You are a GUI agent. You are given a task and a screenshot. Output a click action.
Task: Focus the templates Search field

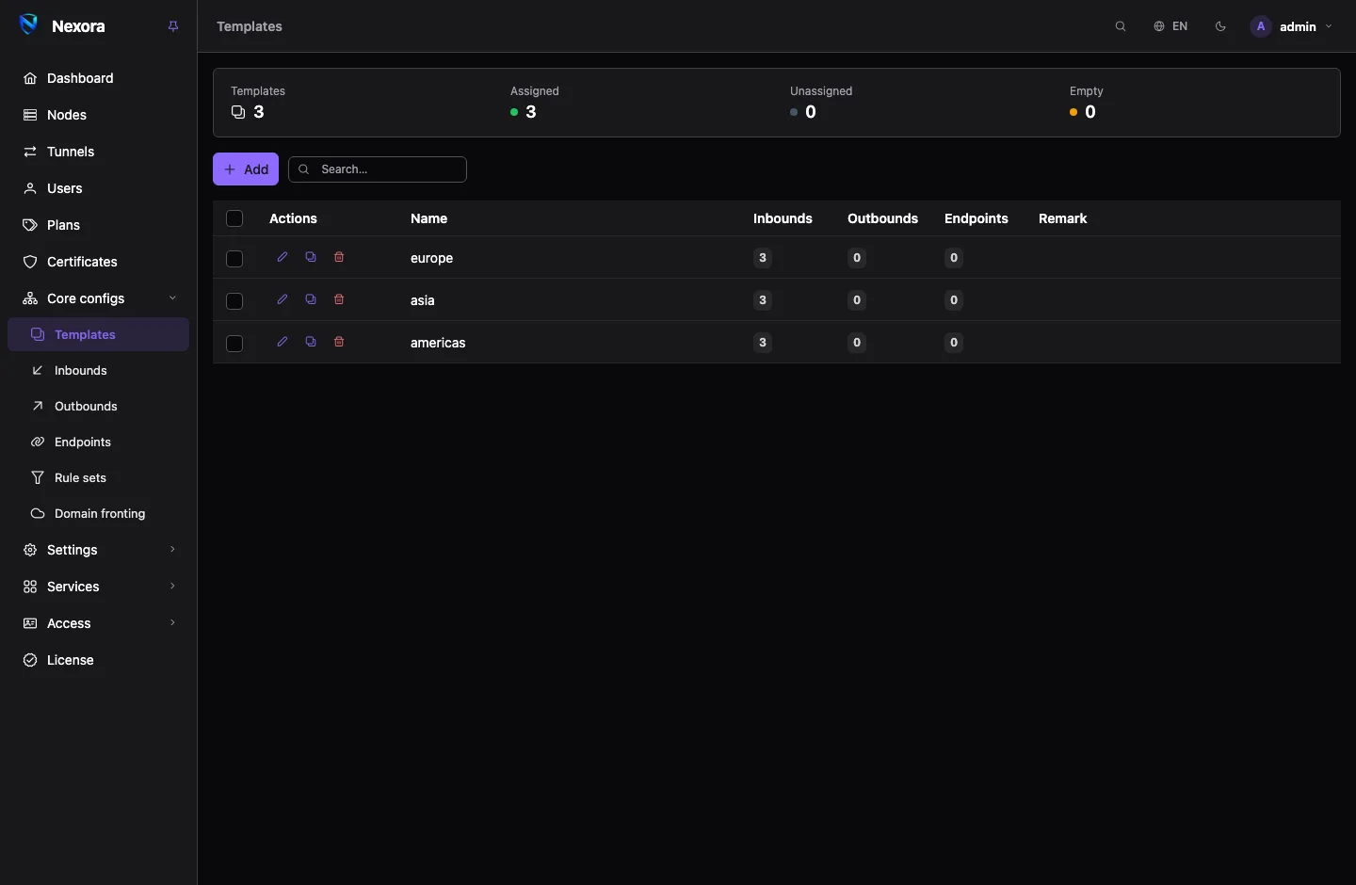378,169
